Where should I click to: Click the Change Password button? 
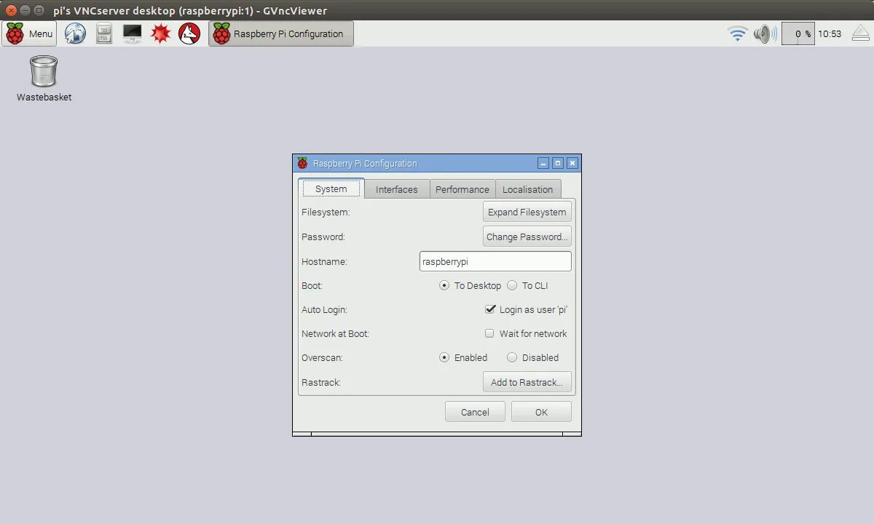pyautogui.click(x=527, y=237)
